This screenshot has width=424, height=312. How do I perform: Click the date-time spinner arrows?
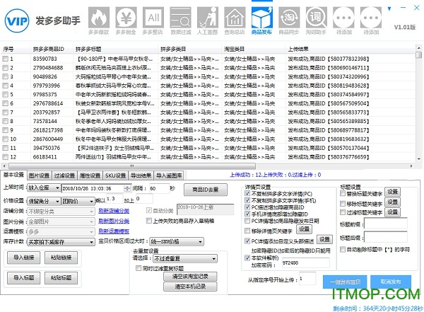pos(126,188)
